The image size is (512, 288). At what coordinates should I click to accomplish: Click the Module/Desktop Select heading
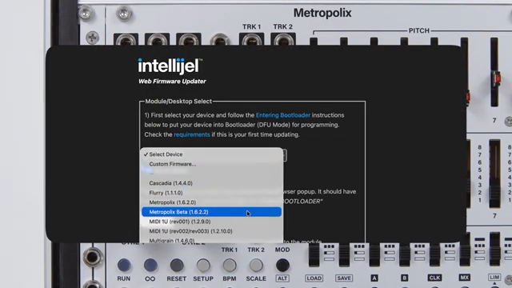pyautogui.click(x=178, y=102)
